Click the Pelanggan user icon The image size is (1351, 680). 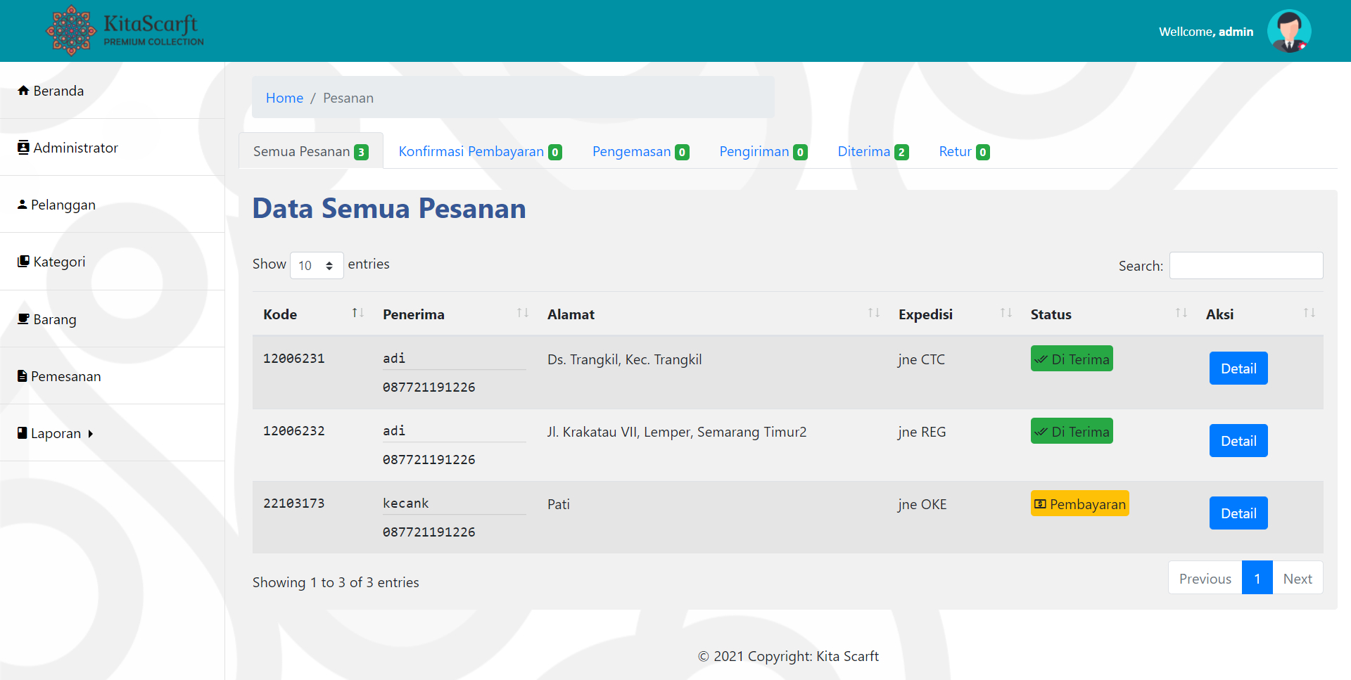[23, 205]
